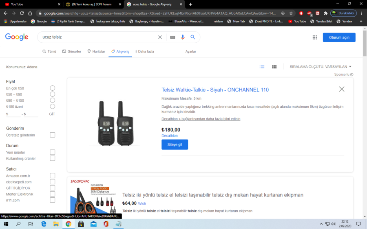Apply custom price range with GİT
The height and width of the screenshot is (229, 367).
point(52,114)
